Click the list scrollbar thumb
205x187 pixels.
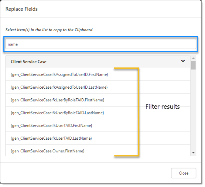(x=193, y=65)
